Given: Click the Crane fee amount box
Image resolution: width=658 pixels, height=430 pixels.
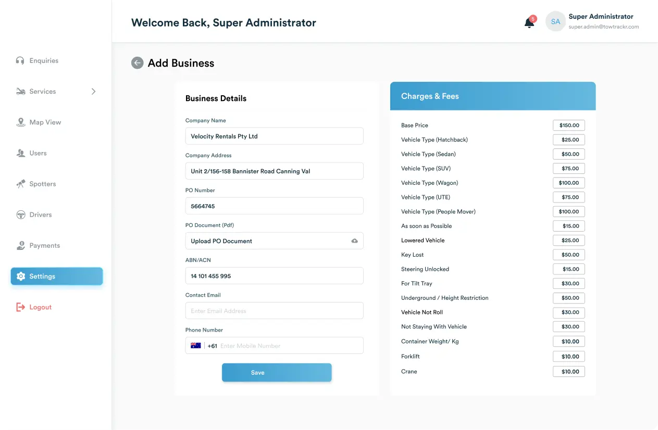Looking at the screenshot, I should tap(569, 372).
